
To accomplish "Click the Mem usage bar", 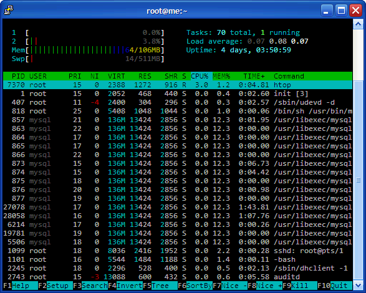I will click(88, 50).
